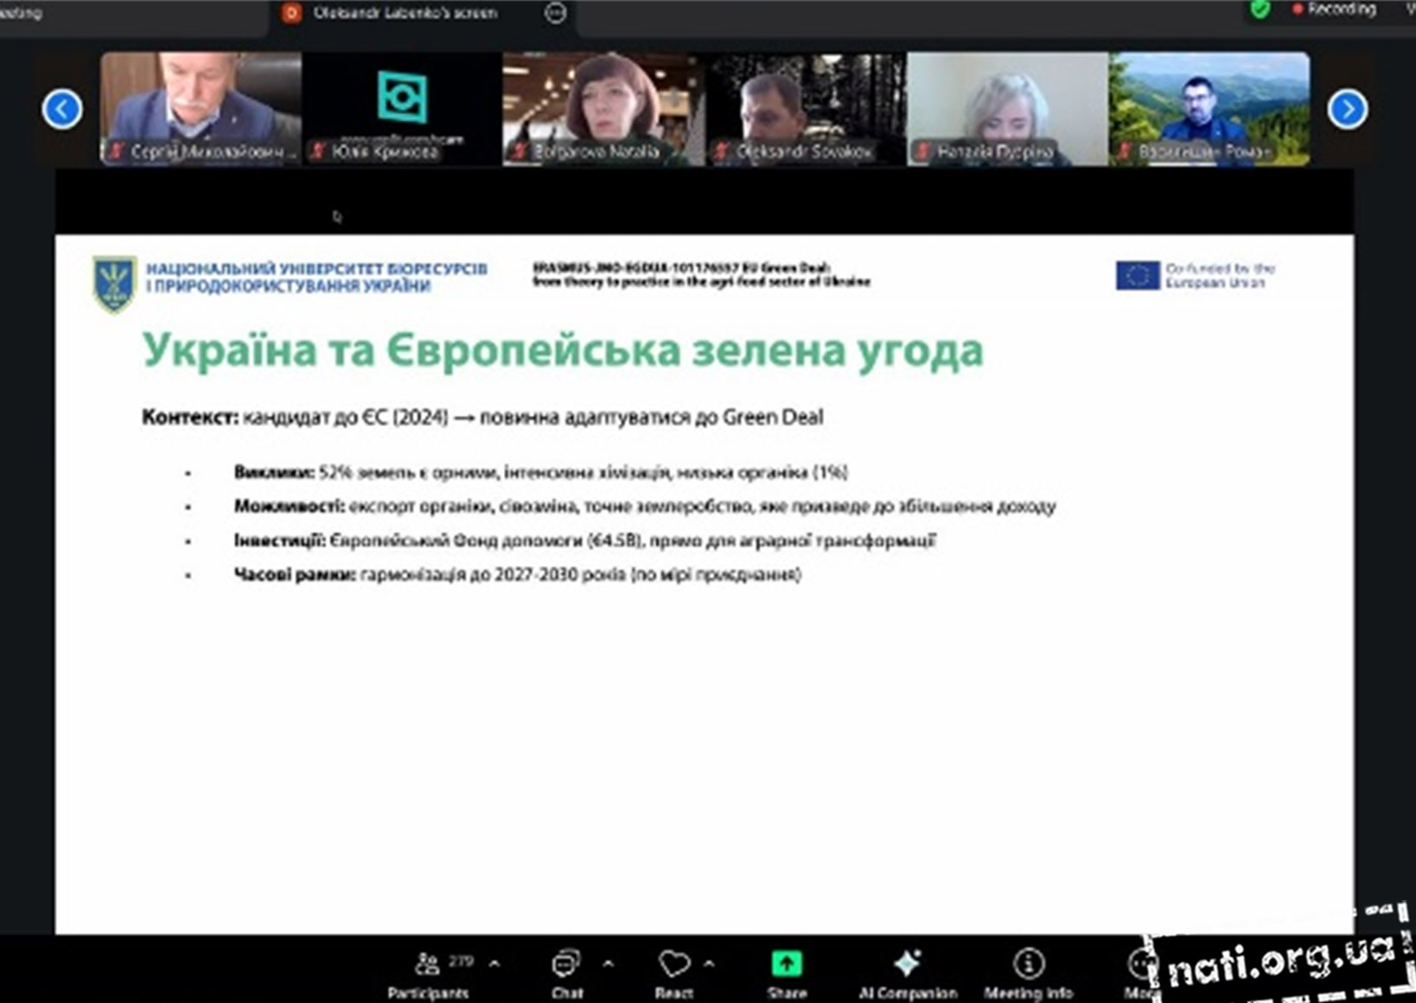Open the Participants panel
1416x1003 pixels.
pyautogui.click(x=428, y=972)
